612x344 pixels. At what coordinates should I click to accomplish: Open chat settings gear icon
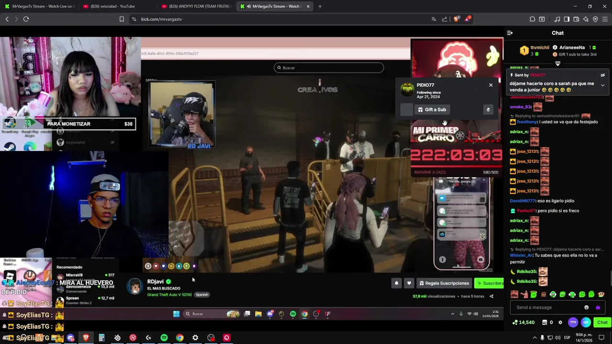click(x=560, y=322)
